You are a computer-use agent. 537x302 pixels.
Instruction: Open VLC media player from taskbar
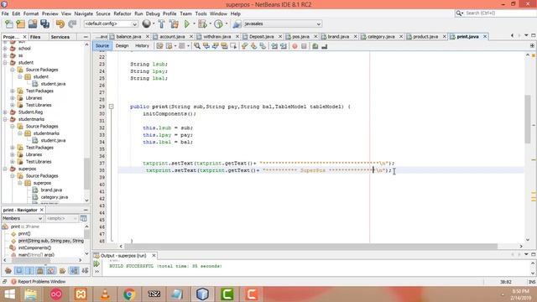(105, 294)
